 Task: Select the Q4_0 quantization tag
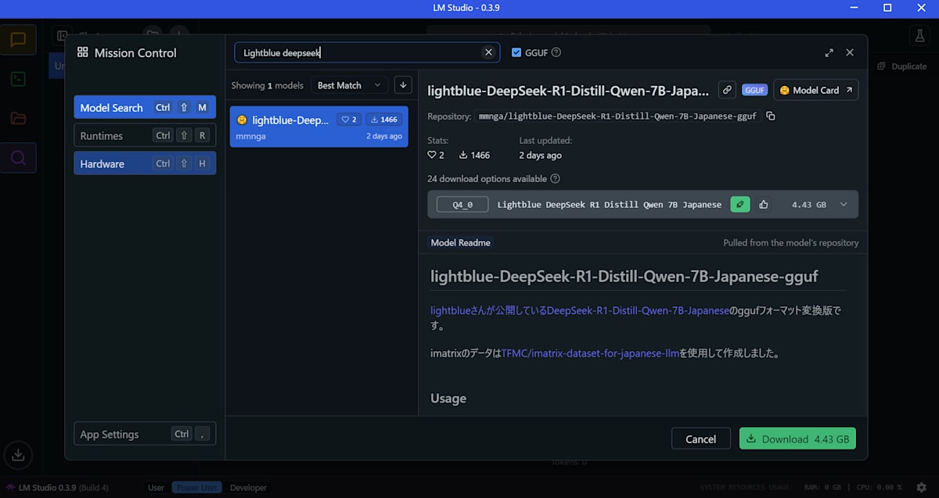(462, 205)
